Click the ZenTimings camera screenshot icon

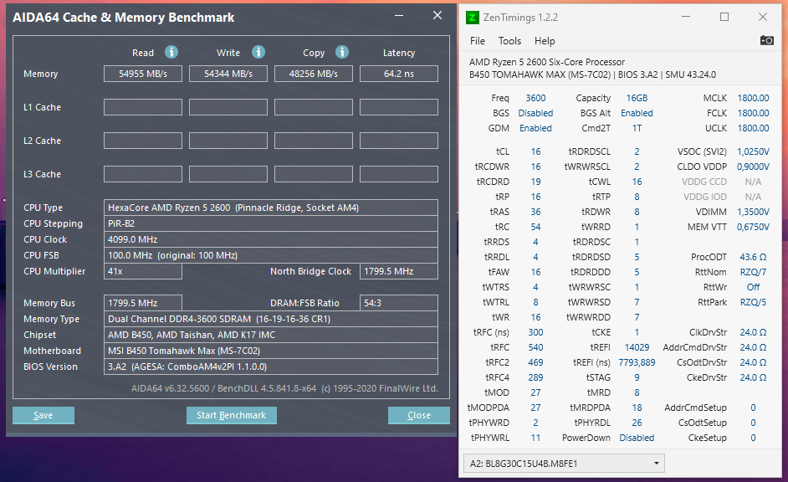click(766, 40)
